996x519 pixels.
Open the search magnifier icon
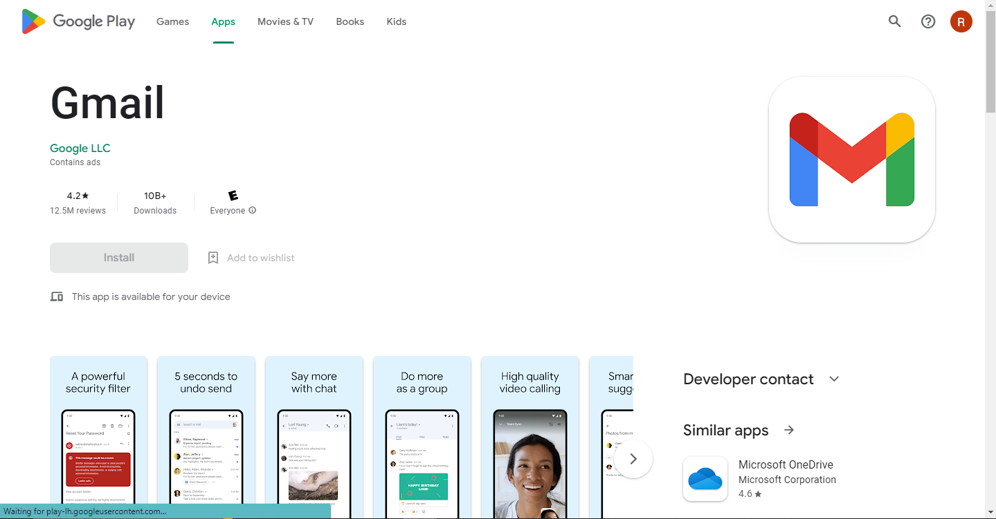point(895,21)
